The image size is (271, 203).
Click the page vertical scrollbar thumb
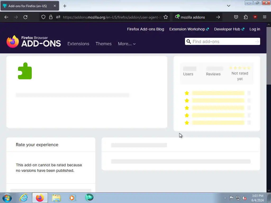pos(269,56)
